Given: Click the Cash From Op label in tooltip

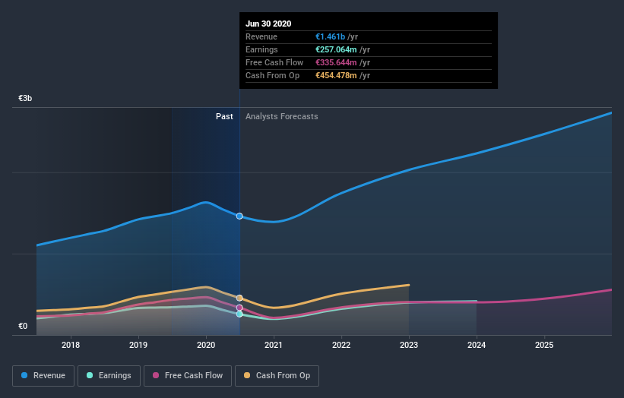Looking at the screenshot, I should (273, 75).
